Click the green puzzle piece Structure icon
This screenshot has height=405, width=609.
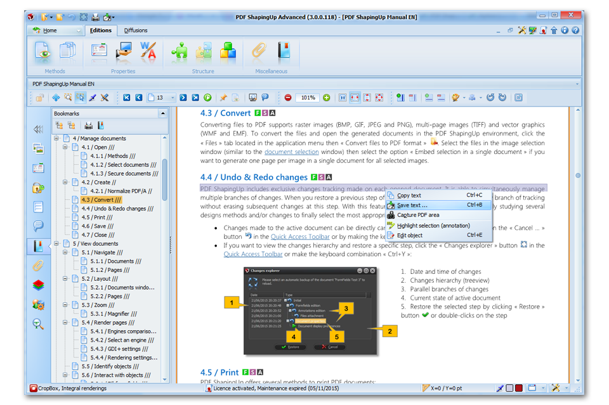point(179,51)
